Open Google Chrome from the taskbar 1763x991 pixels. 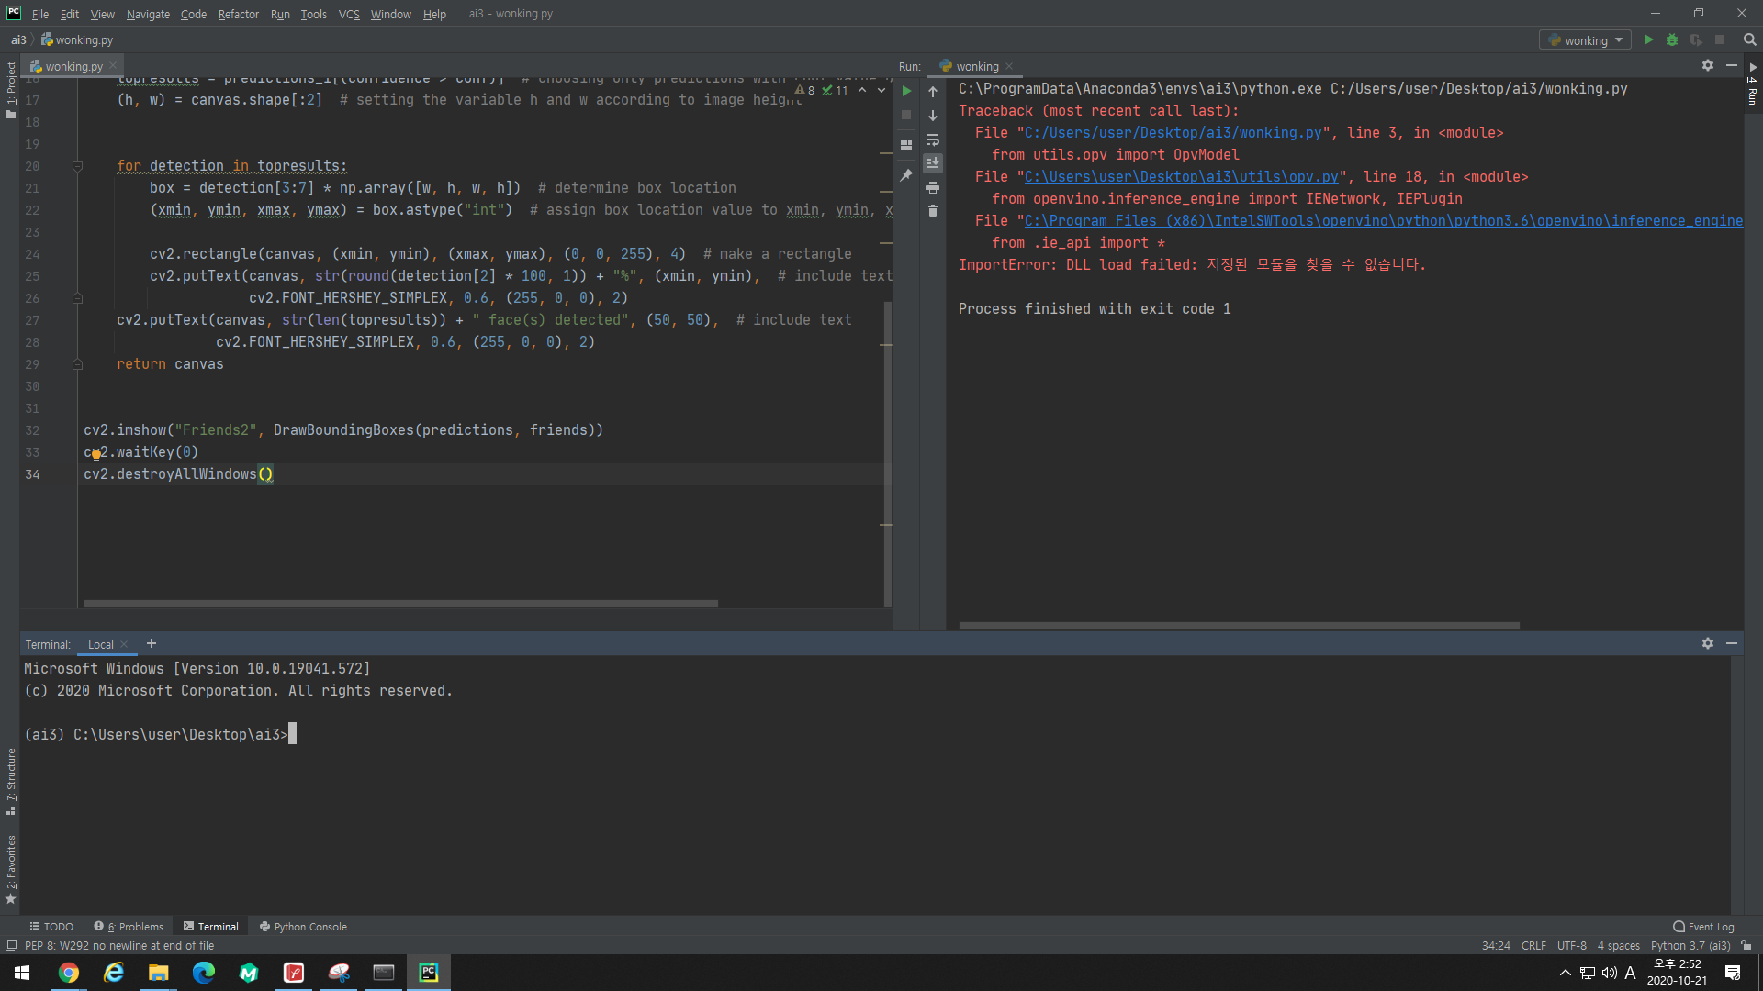pyautogui.click(x=69, y=973)
